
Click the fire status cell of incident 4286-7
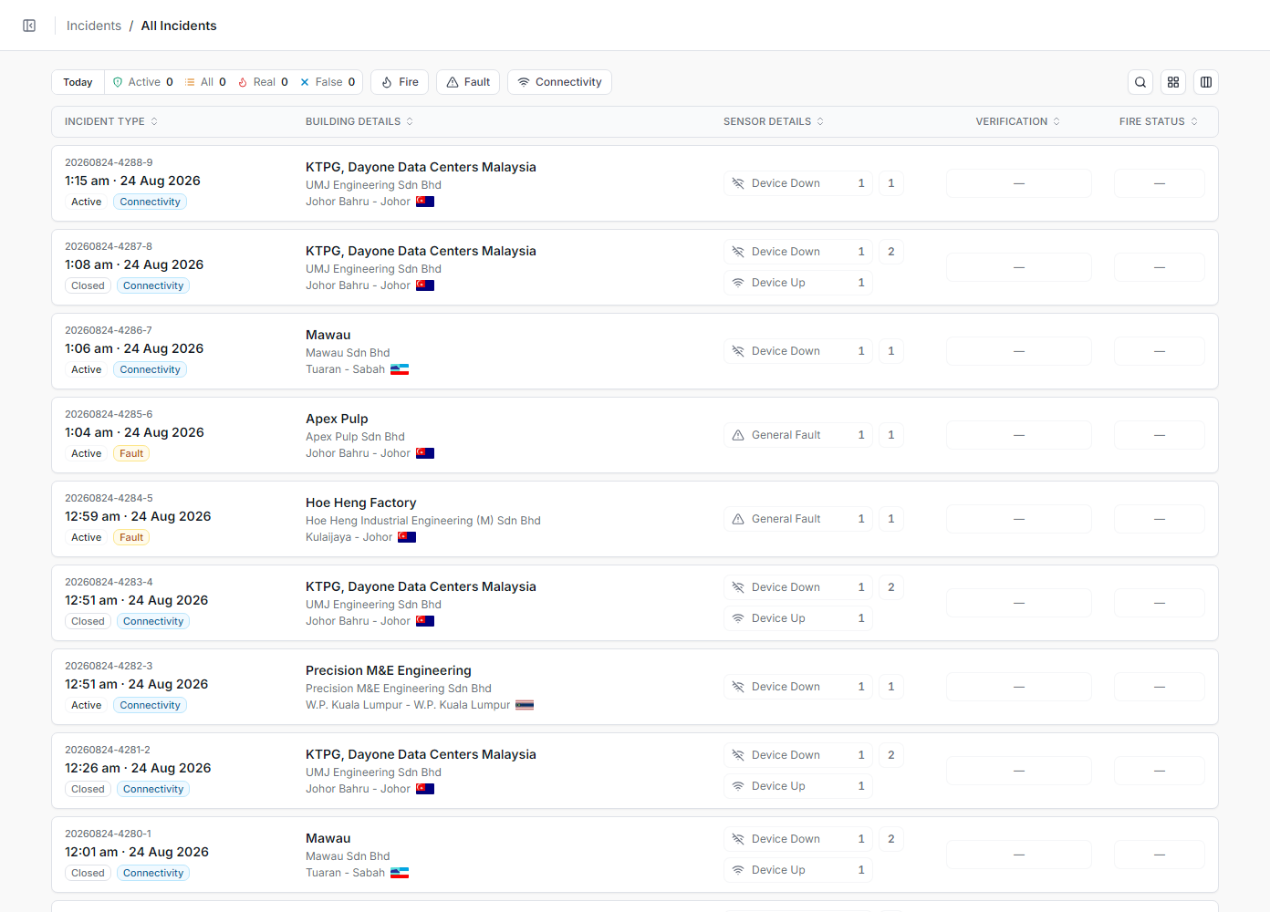click(x=1160, y=351)
